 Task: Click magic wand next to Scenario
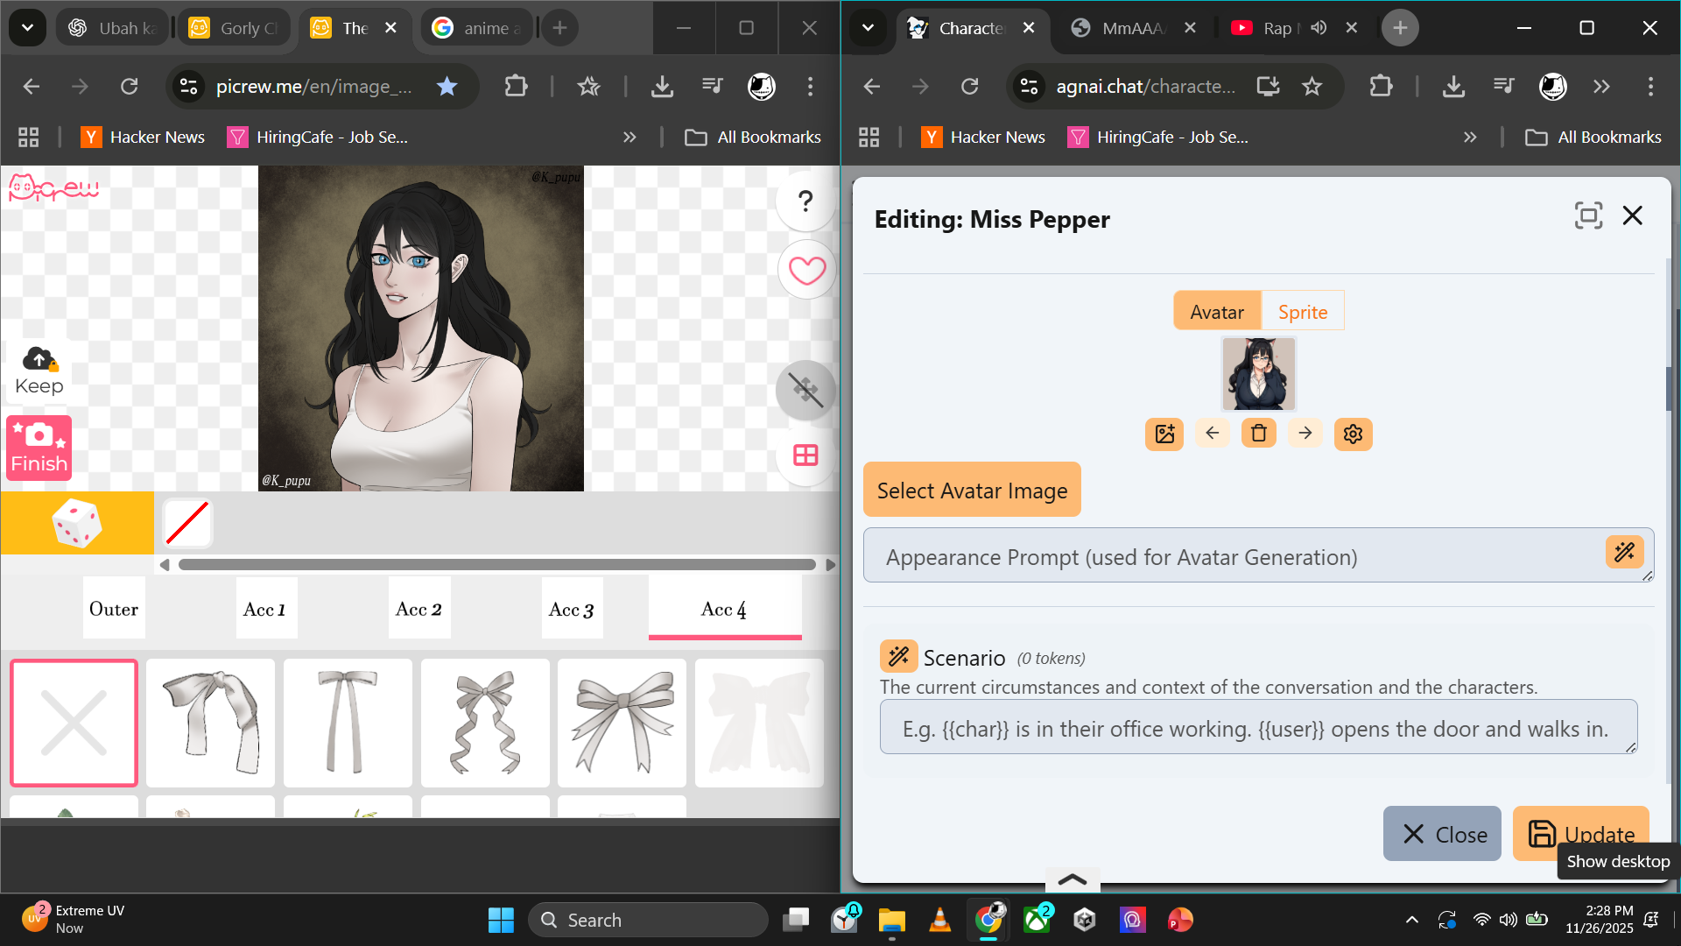pyautogui.click(x=898, y=656)
